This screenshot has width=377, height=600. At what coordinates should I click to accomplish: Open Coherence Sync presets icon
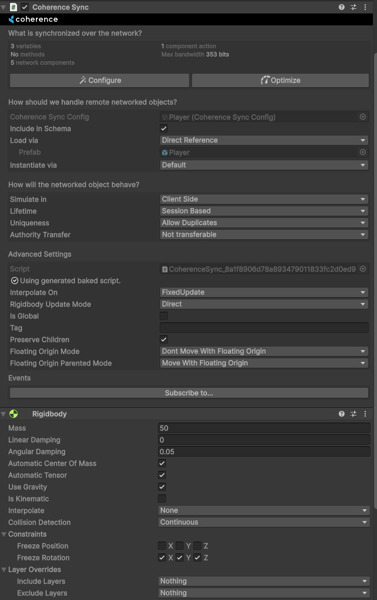[x=353, y=7]
